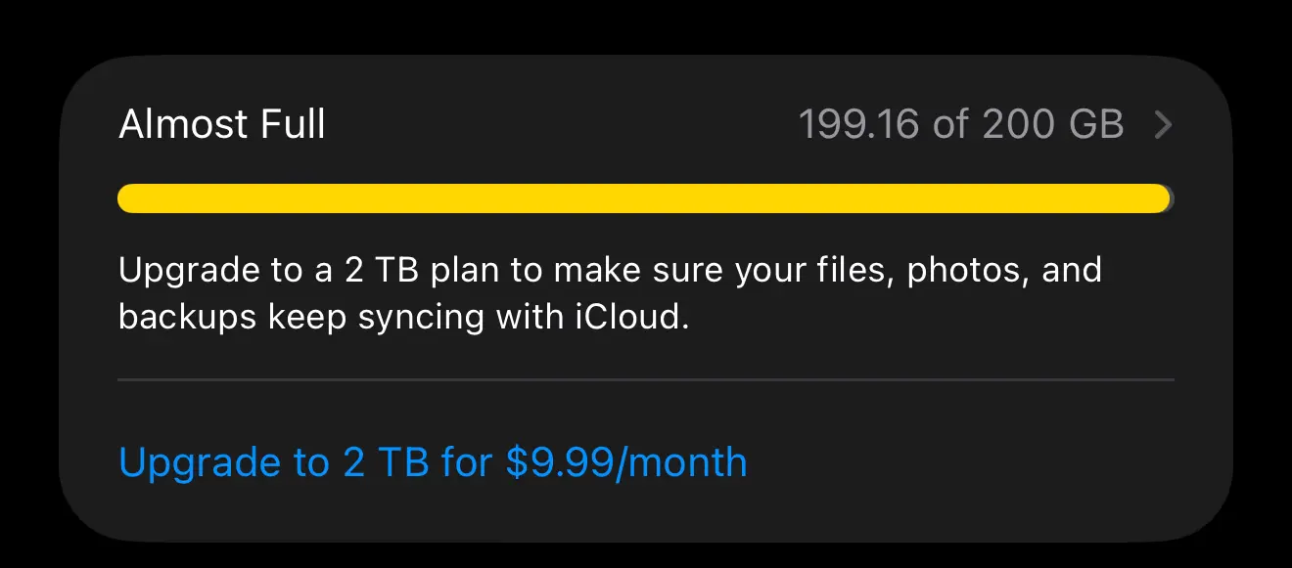1292x568 pixels.
Task: Click the left end of storage bar
Action: point(129,198)
